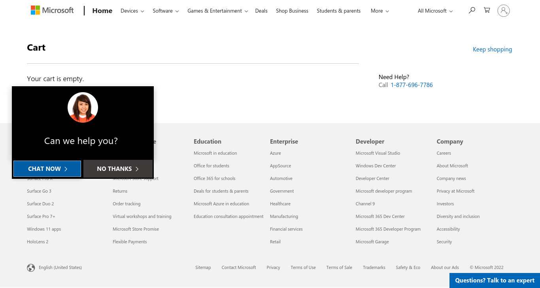Open the Surface Go 3 link

(39, 191)
